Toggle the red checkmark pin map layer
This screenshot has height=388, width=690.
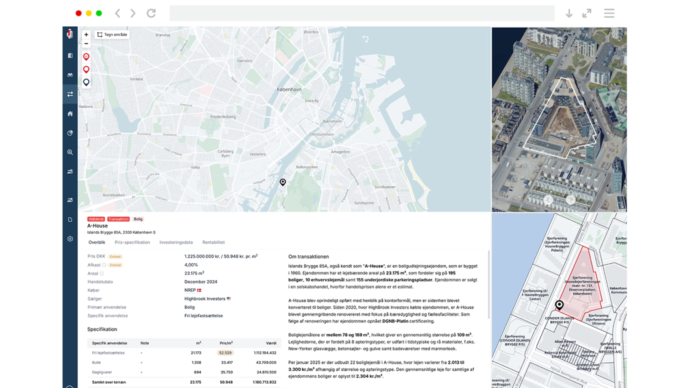[x=86, y=57]
